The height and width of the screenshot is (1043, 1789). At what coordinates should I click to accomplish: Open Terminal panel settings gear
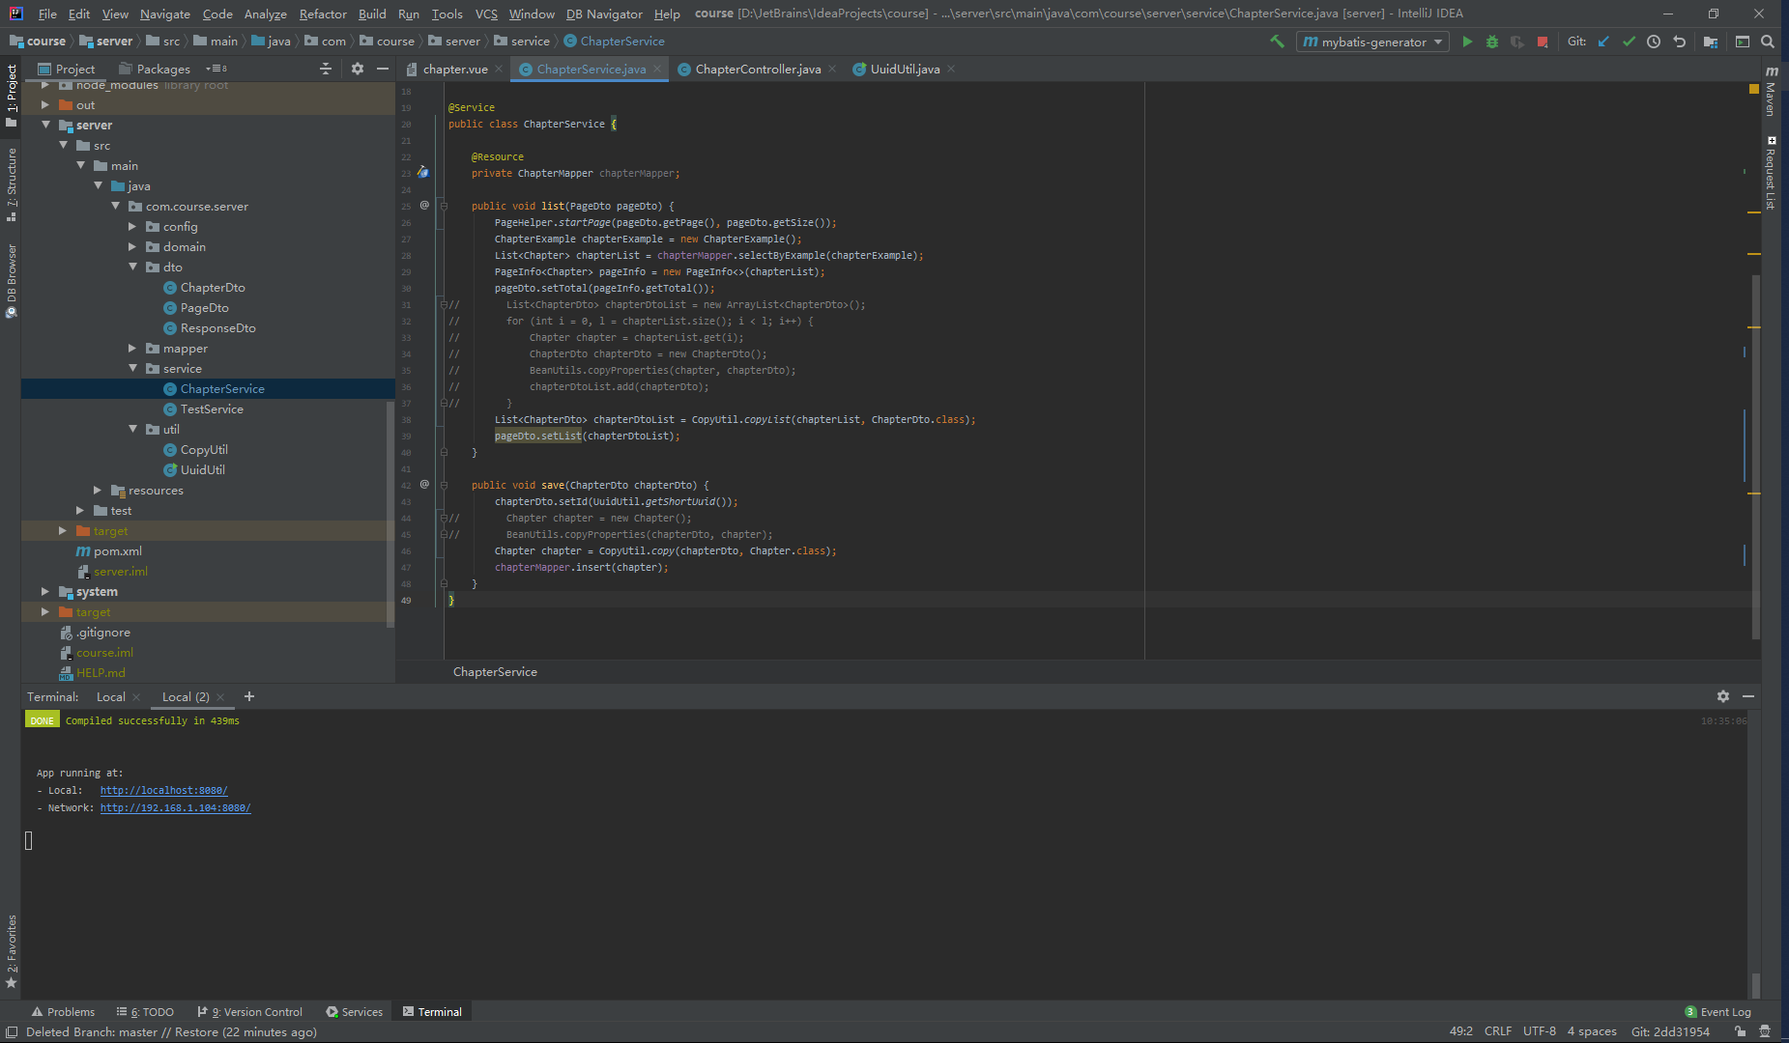click(1723, 696)
